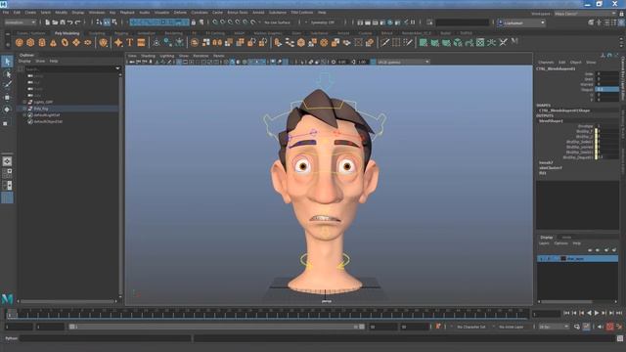Select defaultLightSet in the Outliner
626x352 pixels.
coord(46,115)
